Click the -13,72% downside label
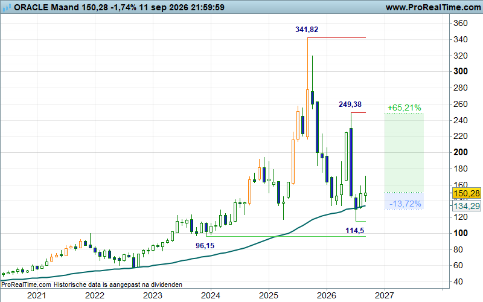The image size is (483, 302). 405,204
